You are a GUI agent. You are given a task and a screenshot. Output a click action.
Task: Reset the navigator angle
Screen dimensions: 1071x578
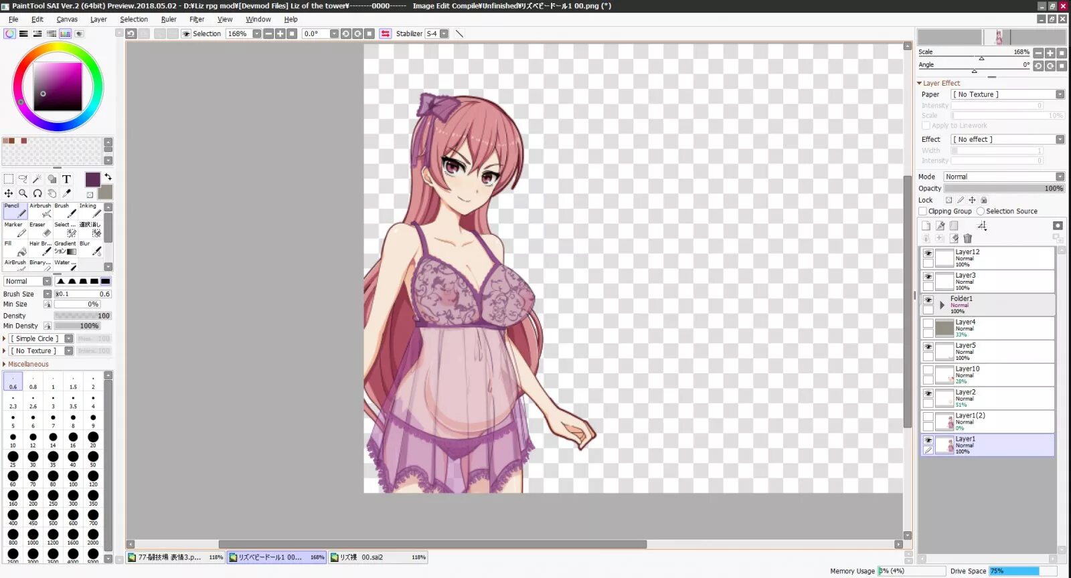1062,66
